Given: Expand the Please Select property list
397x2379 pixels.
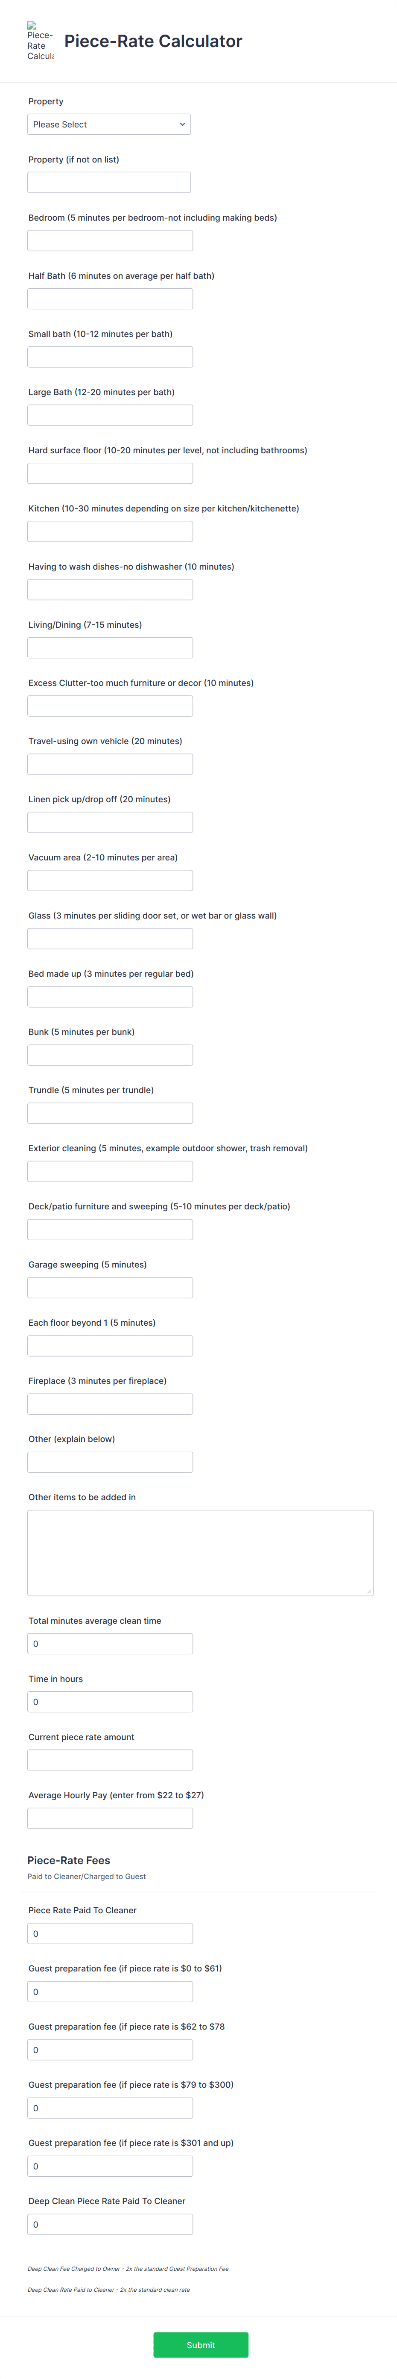Looking at the screenshot, I should [x=110, y=124].
